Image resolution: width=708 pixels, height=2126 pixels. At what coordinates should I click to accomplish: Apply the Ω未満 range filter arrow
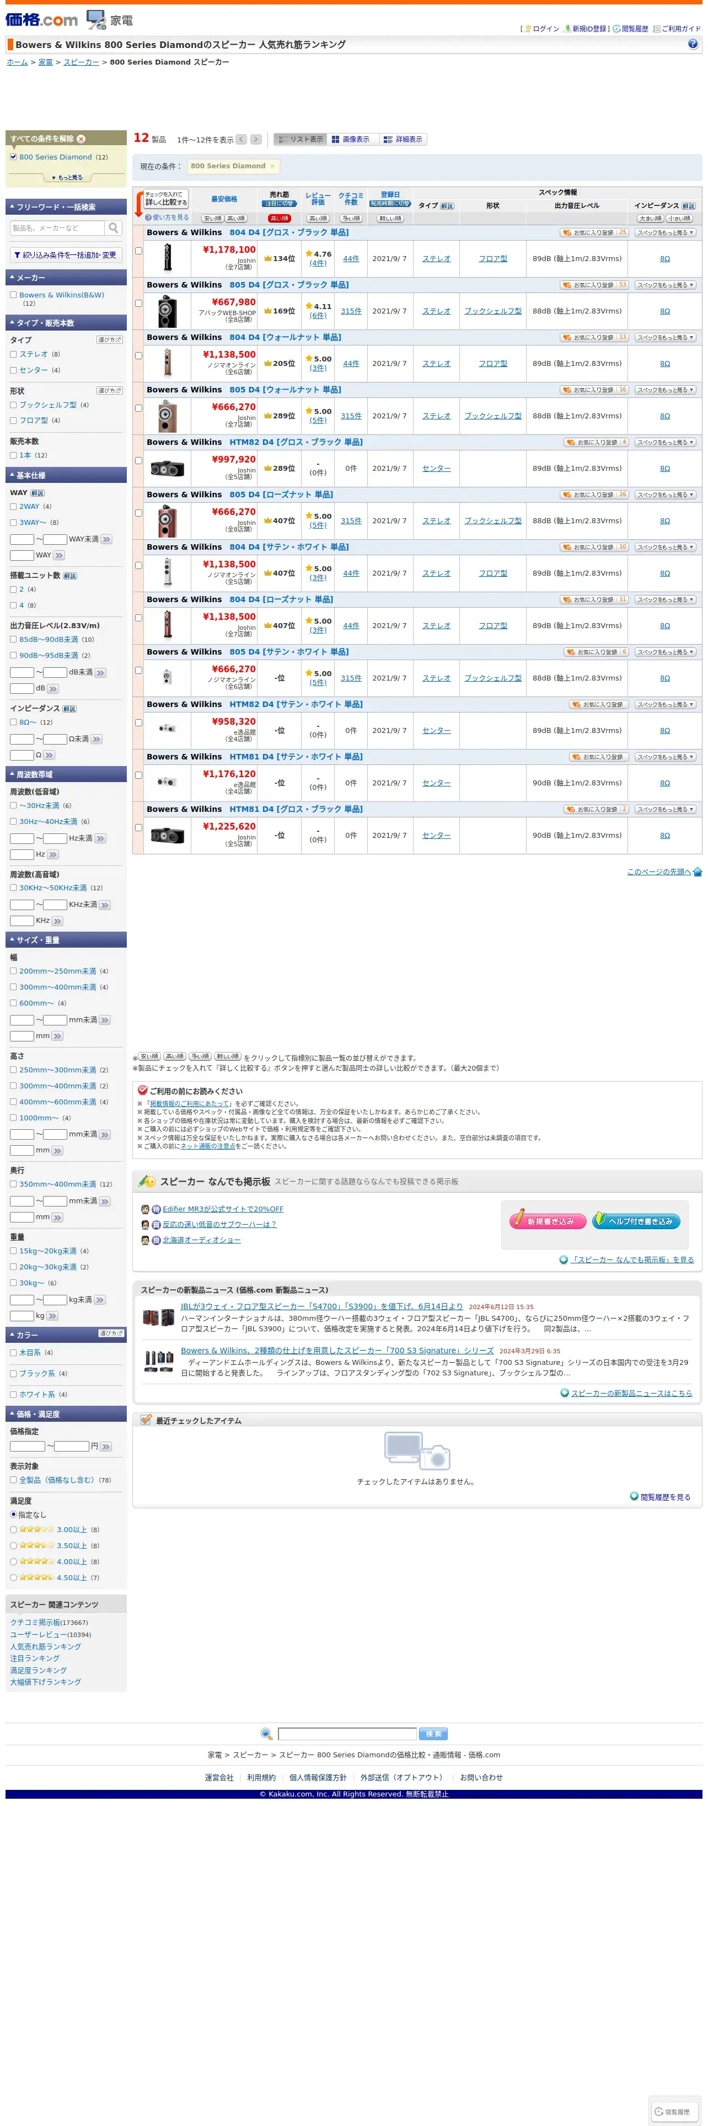pyautogui.click(x=96, y=738)
